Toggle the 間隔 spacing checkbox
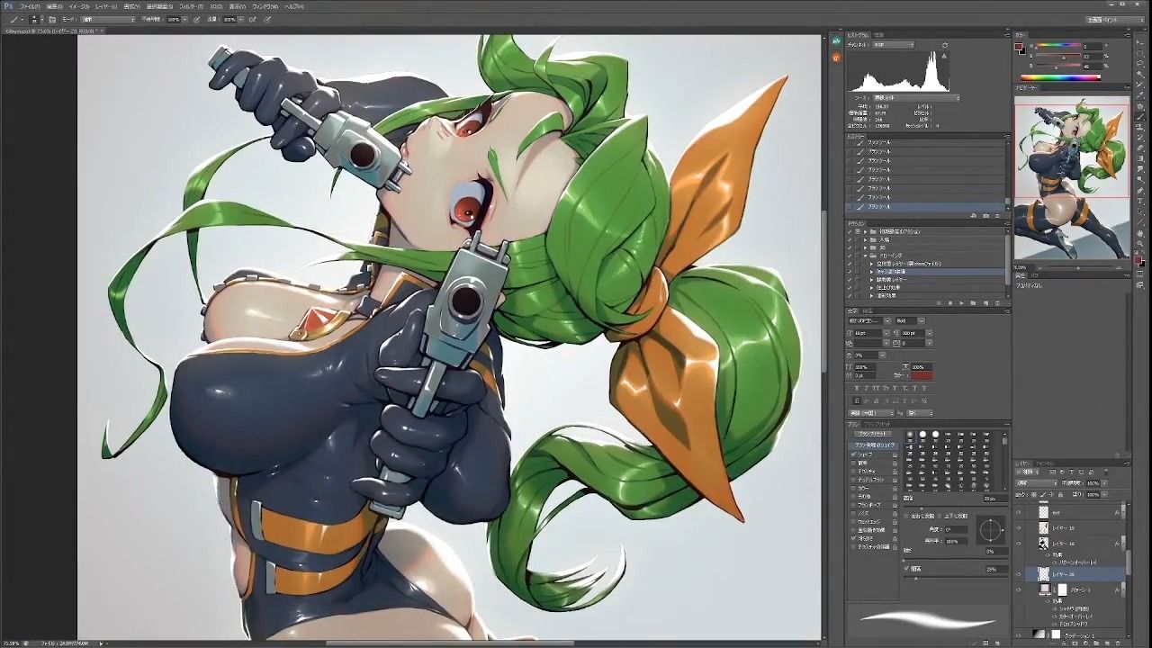1152x648 pixels. coord(907,569)
